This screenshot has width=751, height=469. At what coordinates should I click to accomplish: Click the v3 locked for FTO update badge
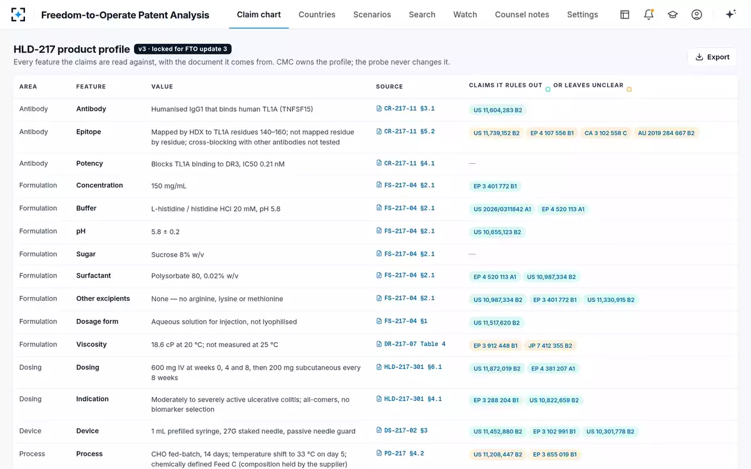pyautogui.click(x=183, y=49)
